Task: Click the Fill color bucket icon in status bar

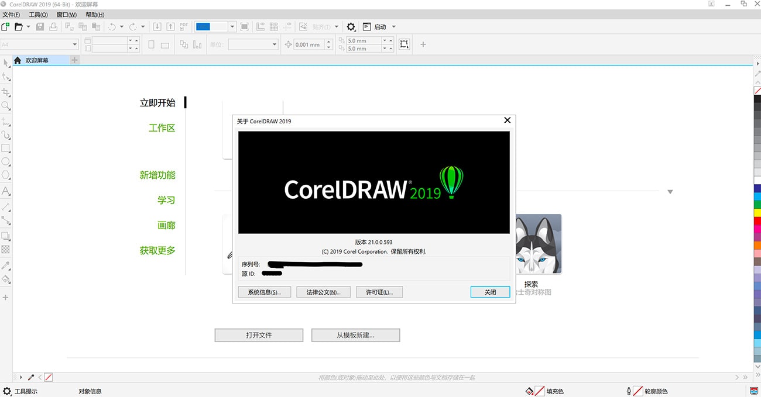Action: click(529, 391)
